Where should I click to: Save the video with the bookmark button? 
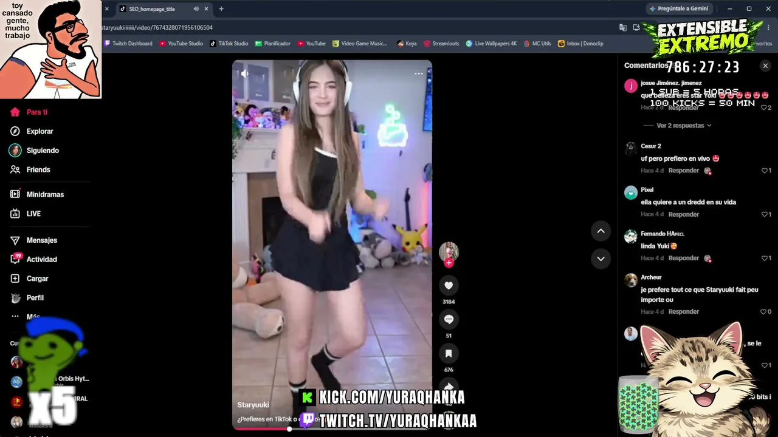pos(449,353)
